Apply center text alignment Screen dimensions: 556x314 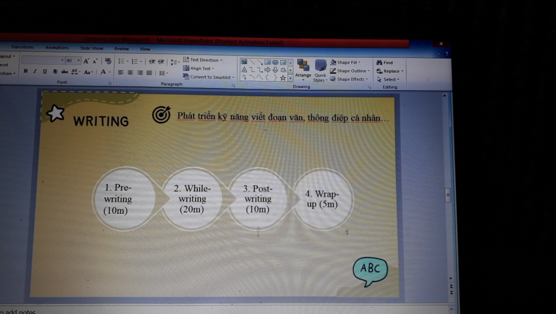(130, 72)
